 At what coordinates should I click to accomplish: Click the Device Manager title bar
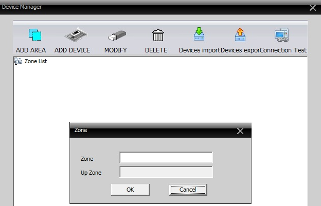(x=154, y=7)
